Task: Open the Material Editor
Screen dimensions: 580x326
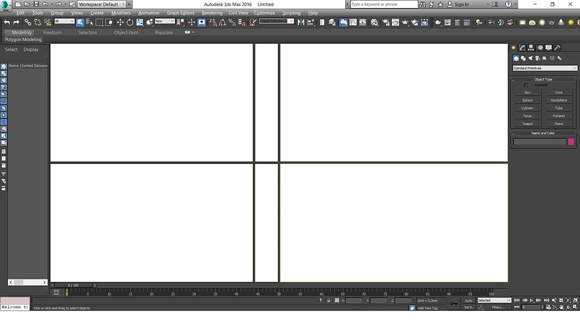Action: 375,23
